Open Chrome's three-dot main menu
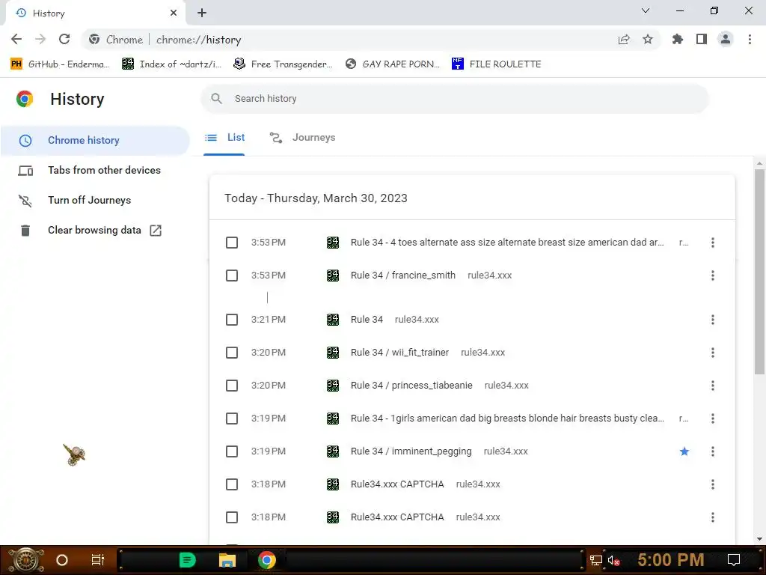The width and height of the screenshot is (766, 575). pyautogui.click(x=750, y=39)
